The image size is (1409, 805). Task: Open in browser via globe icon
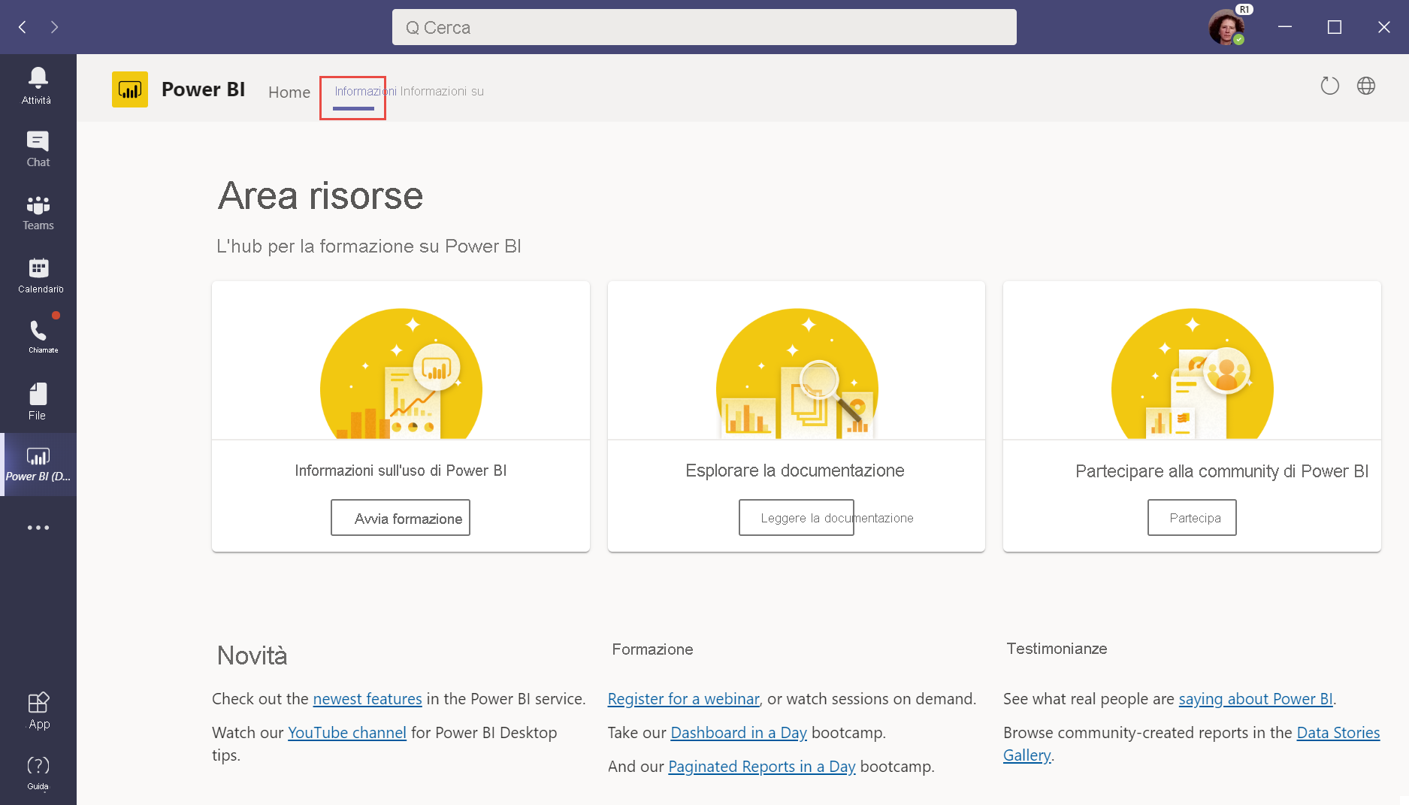(1366, 86)
